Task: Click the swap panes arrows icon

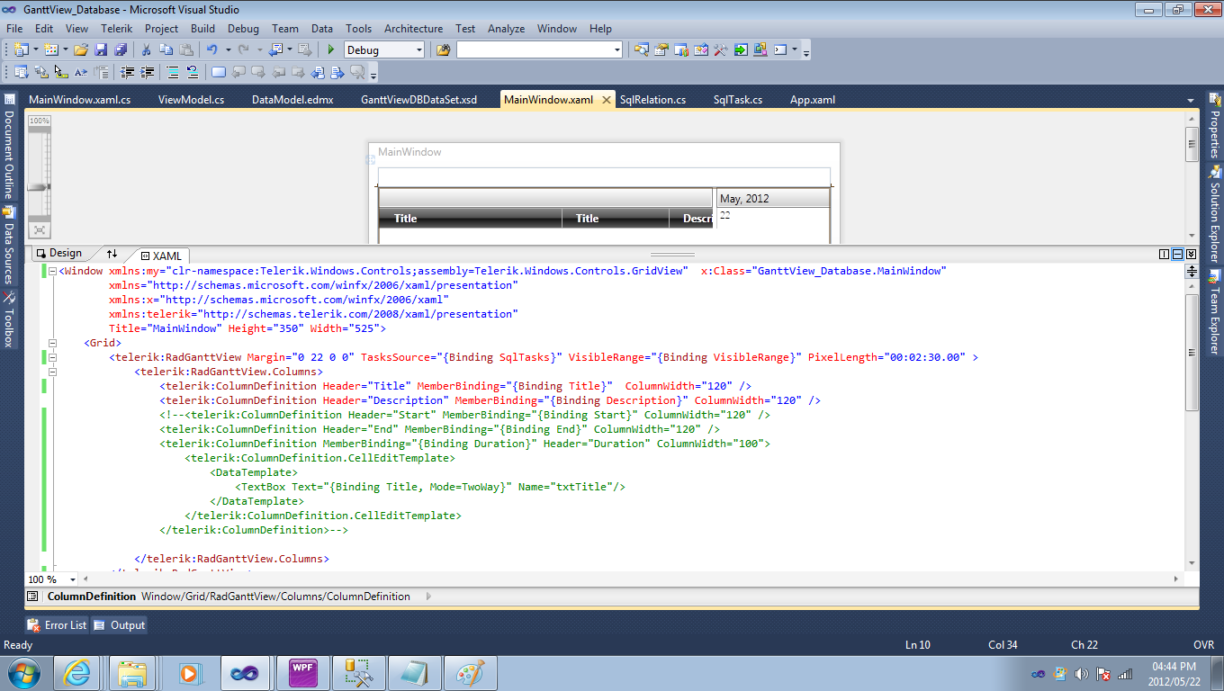Action: (112, 254)
